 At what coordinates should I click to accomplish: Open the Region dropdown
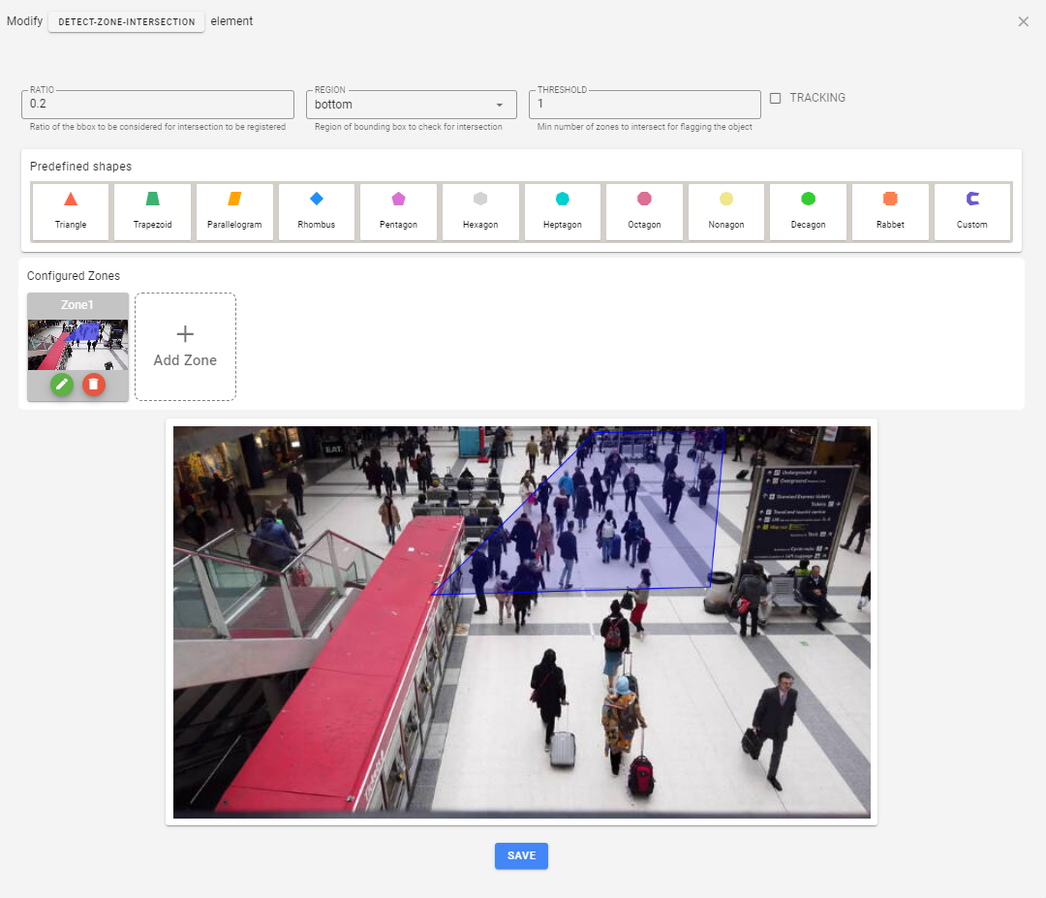click(411, 105)
